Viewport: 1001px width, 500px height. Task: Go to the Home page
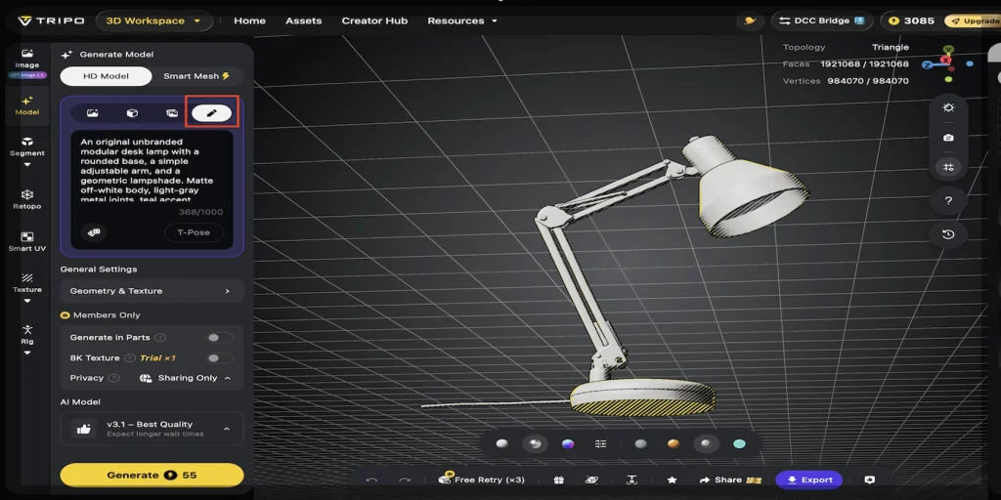tap(249, 21)
